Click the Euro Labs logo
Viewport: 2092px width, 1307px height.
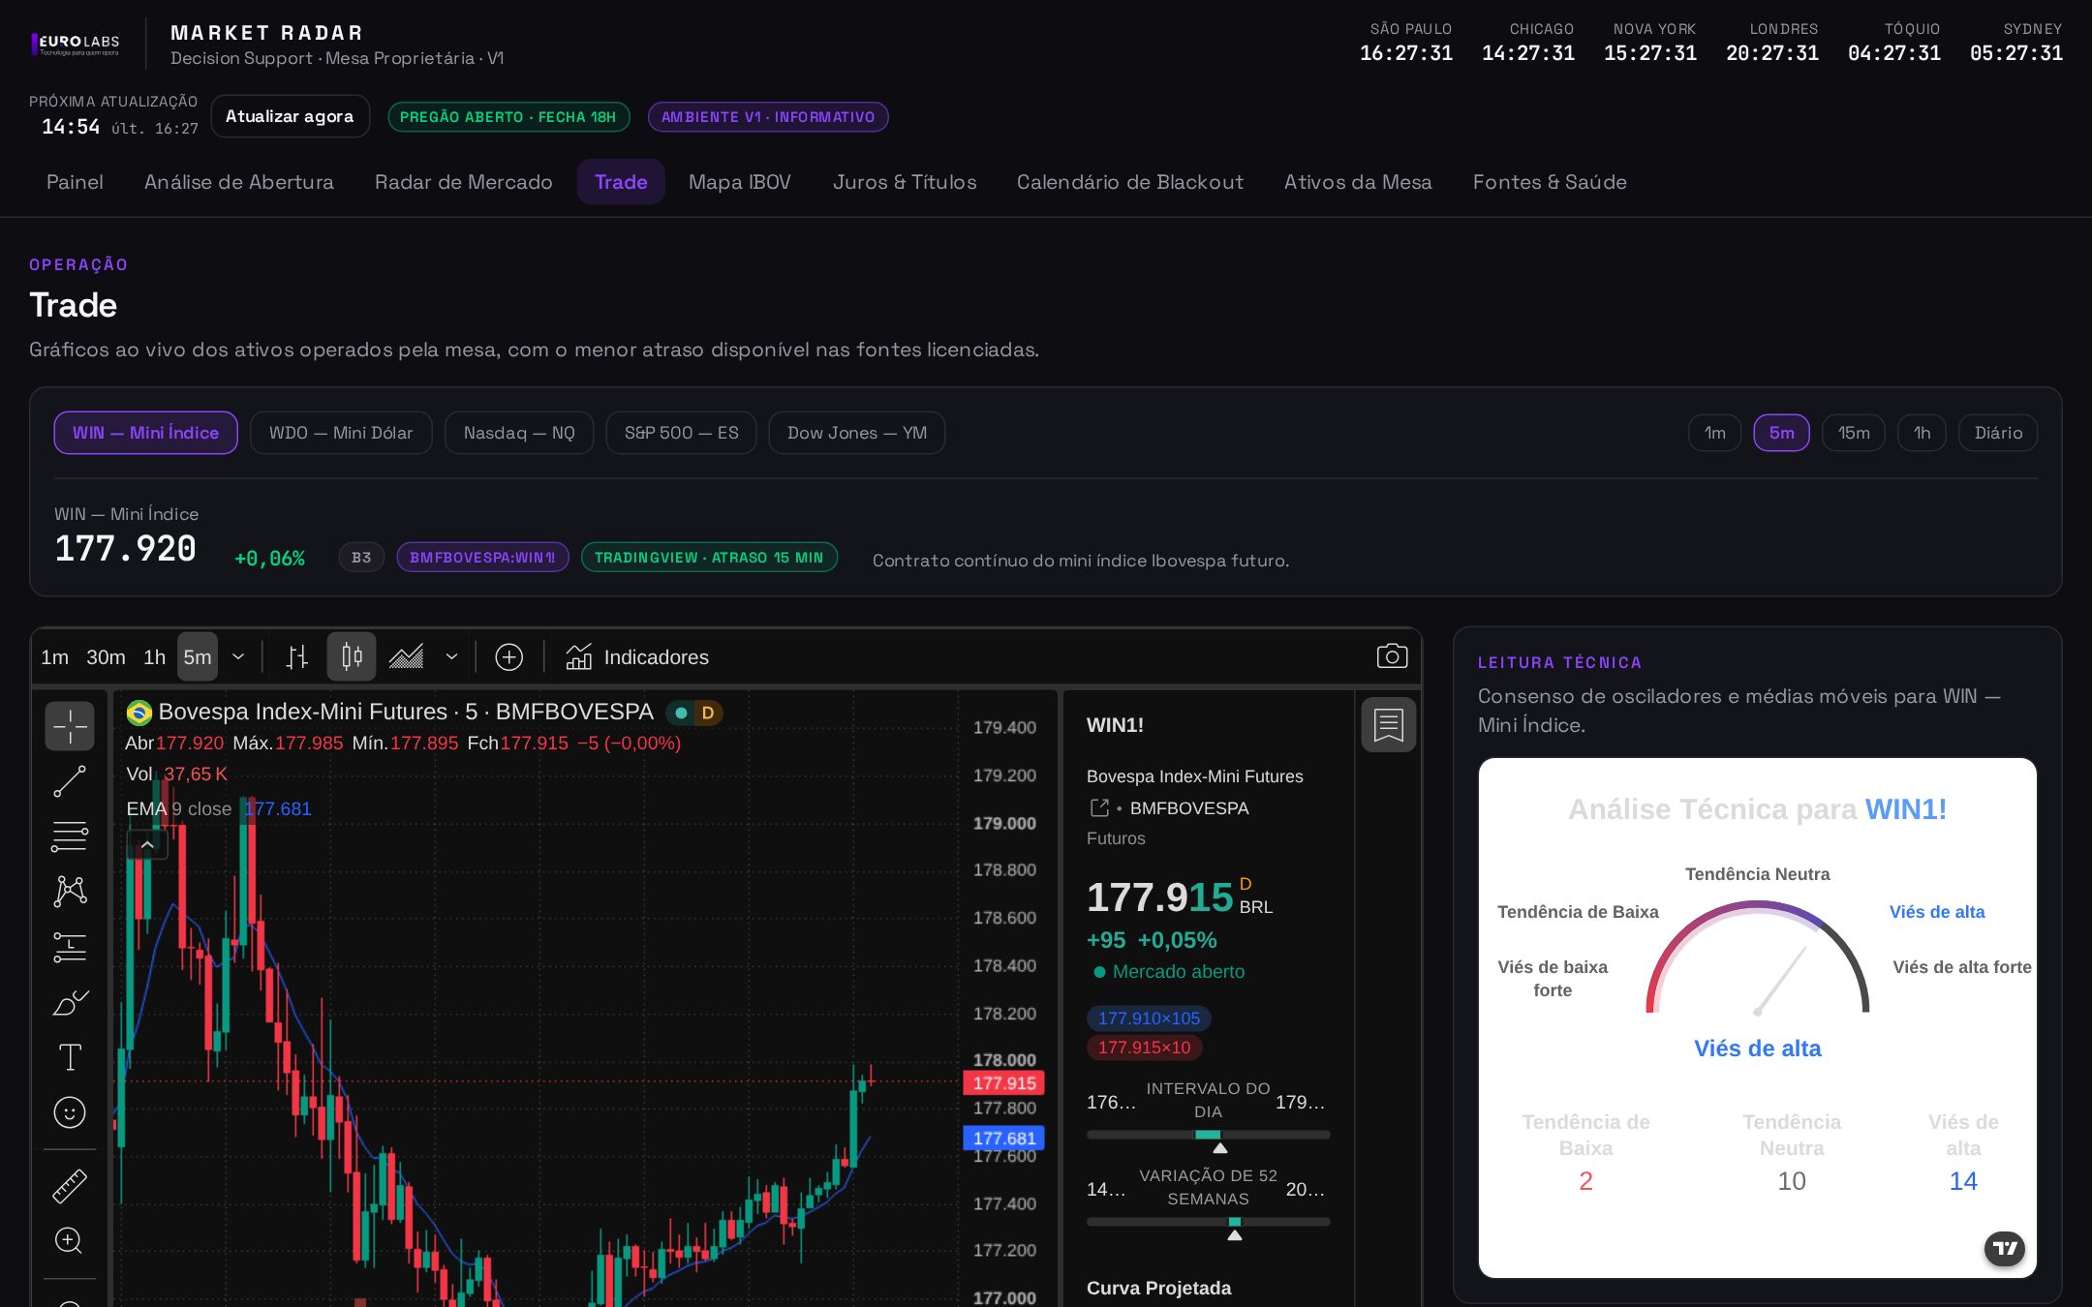76,45
